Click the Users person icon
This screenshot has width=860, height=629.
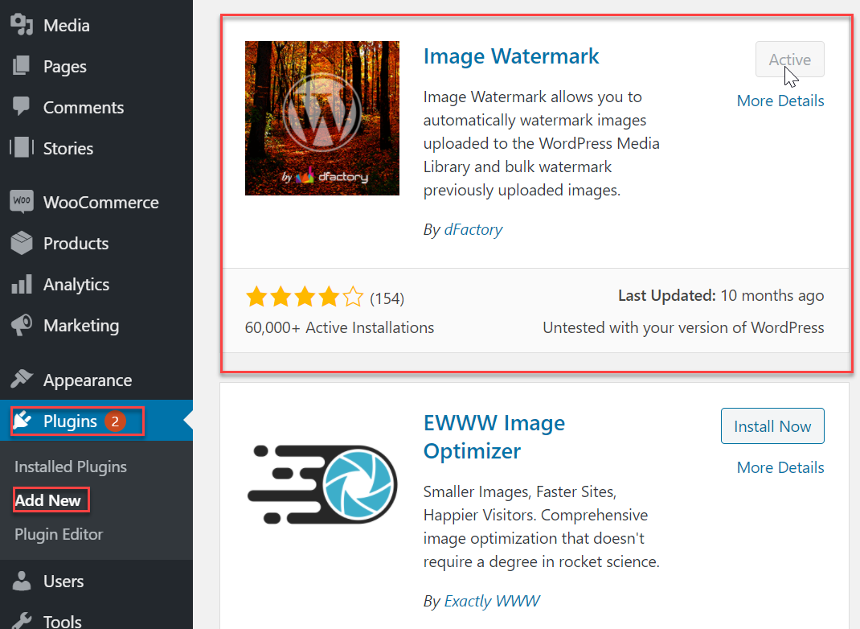tap(21, 581)
